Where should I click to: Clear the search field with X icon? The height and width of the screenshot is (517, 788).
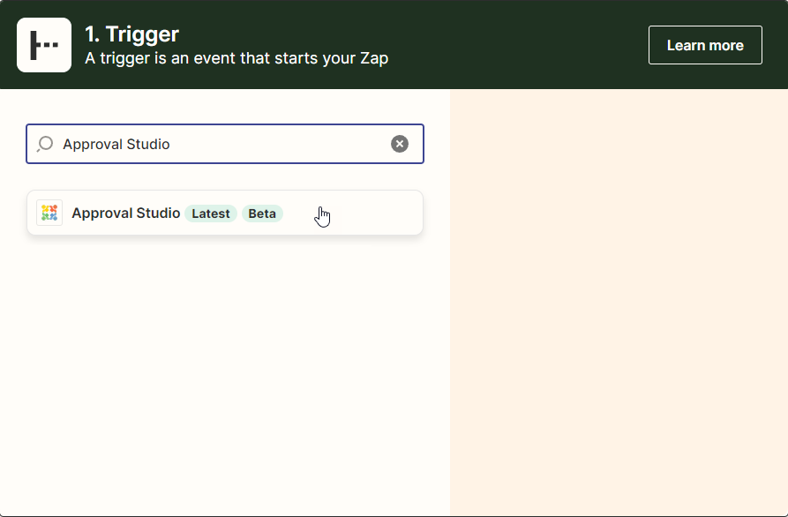pyautogui.click(x=400, y=144)
